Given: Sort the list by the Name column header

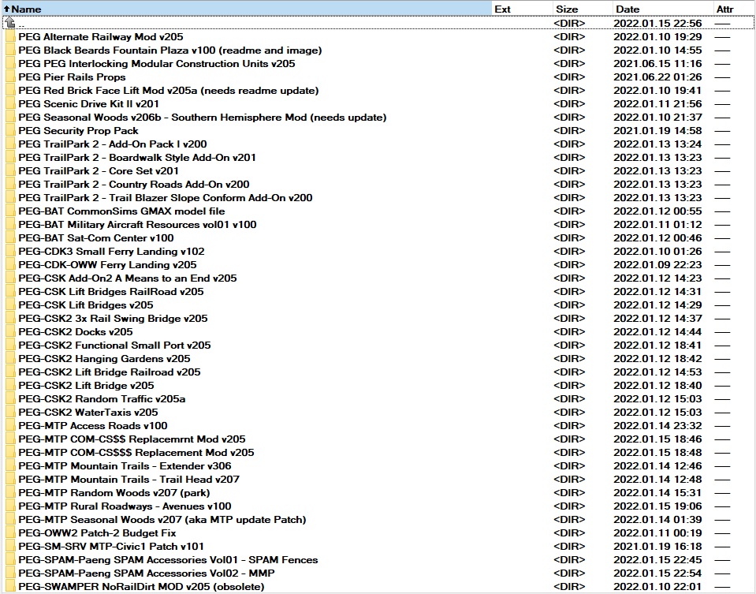Looking at the screenshot, I should pyautogui.click(x=246, y=9).
